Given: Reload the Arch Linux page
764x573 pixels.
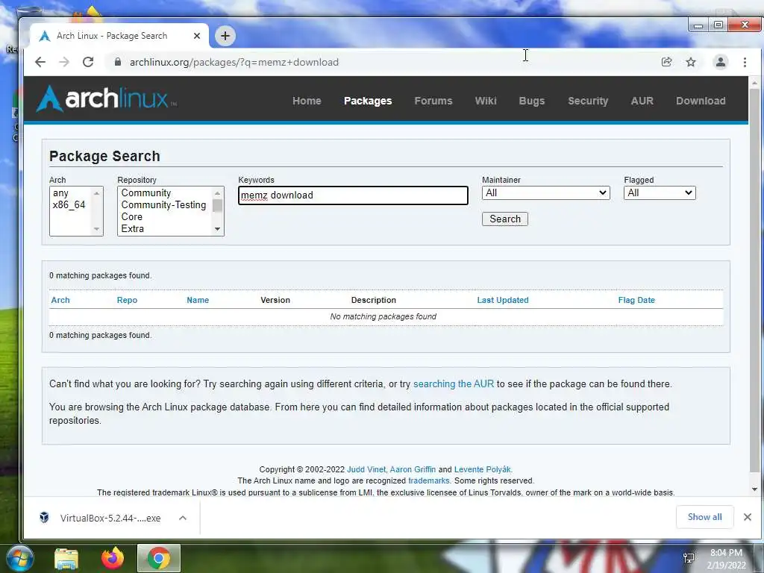Looking at the screenshot, I should 88,62.
